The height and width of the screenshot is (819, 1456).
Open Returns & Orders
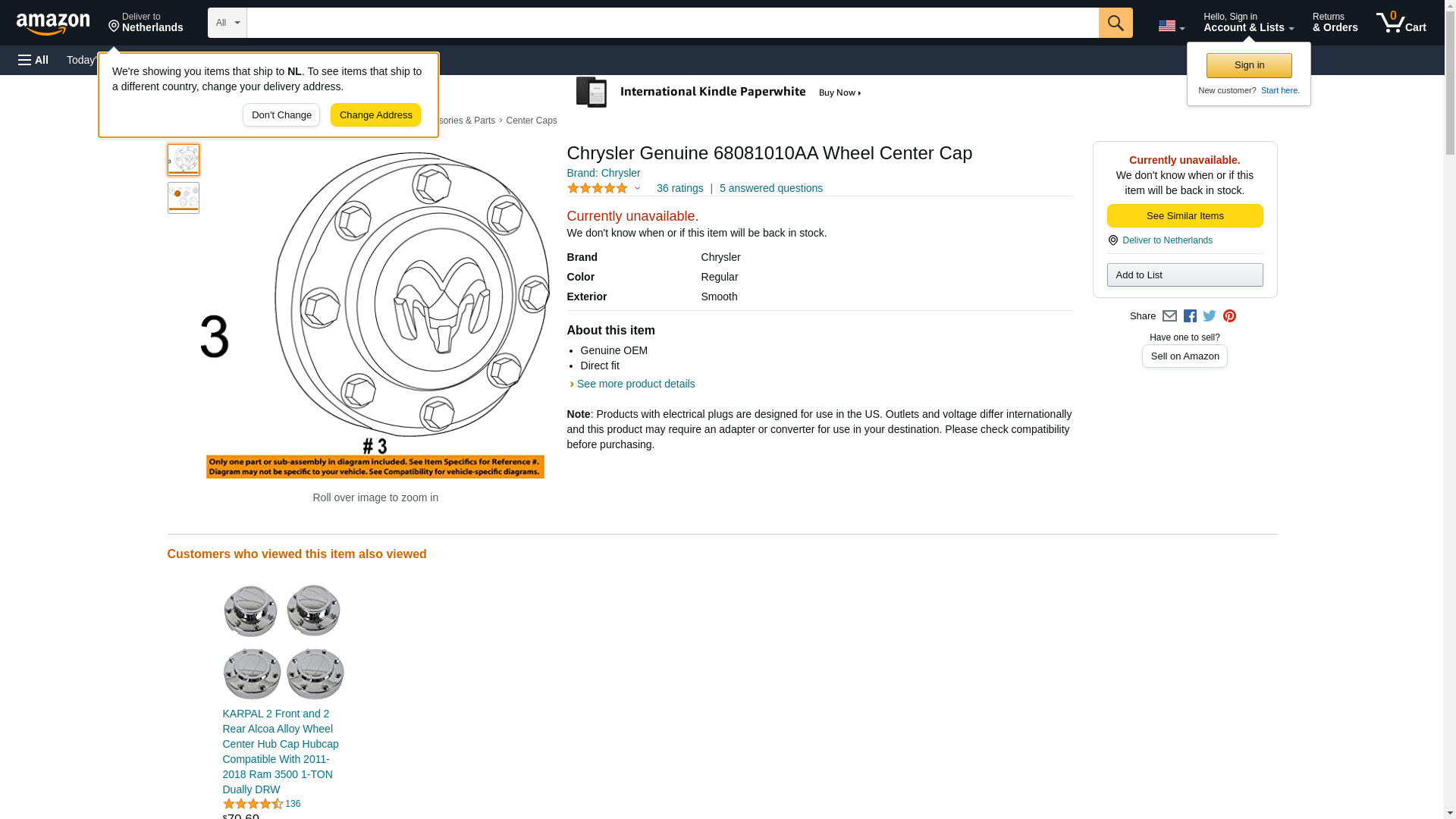[x=1335, y=23]
